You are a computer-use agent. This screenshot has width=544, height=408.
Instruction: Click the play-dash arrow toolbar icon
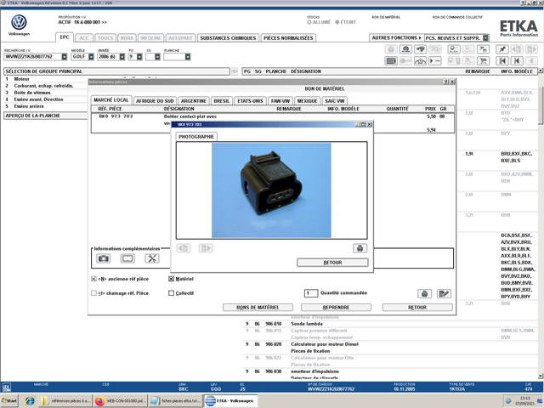pyautogui.click(x=434, y=61)
